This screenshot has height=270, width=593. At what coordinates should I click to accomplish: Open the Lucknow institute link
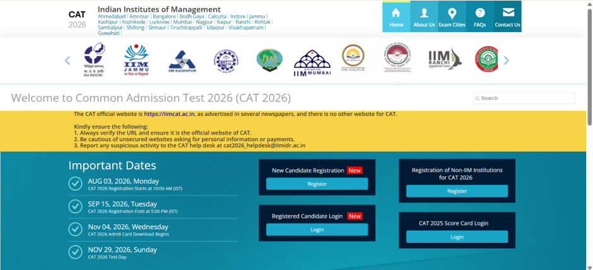(159, 22)
